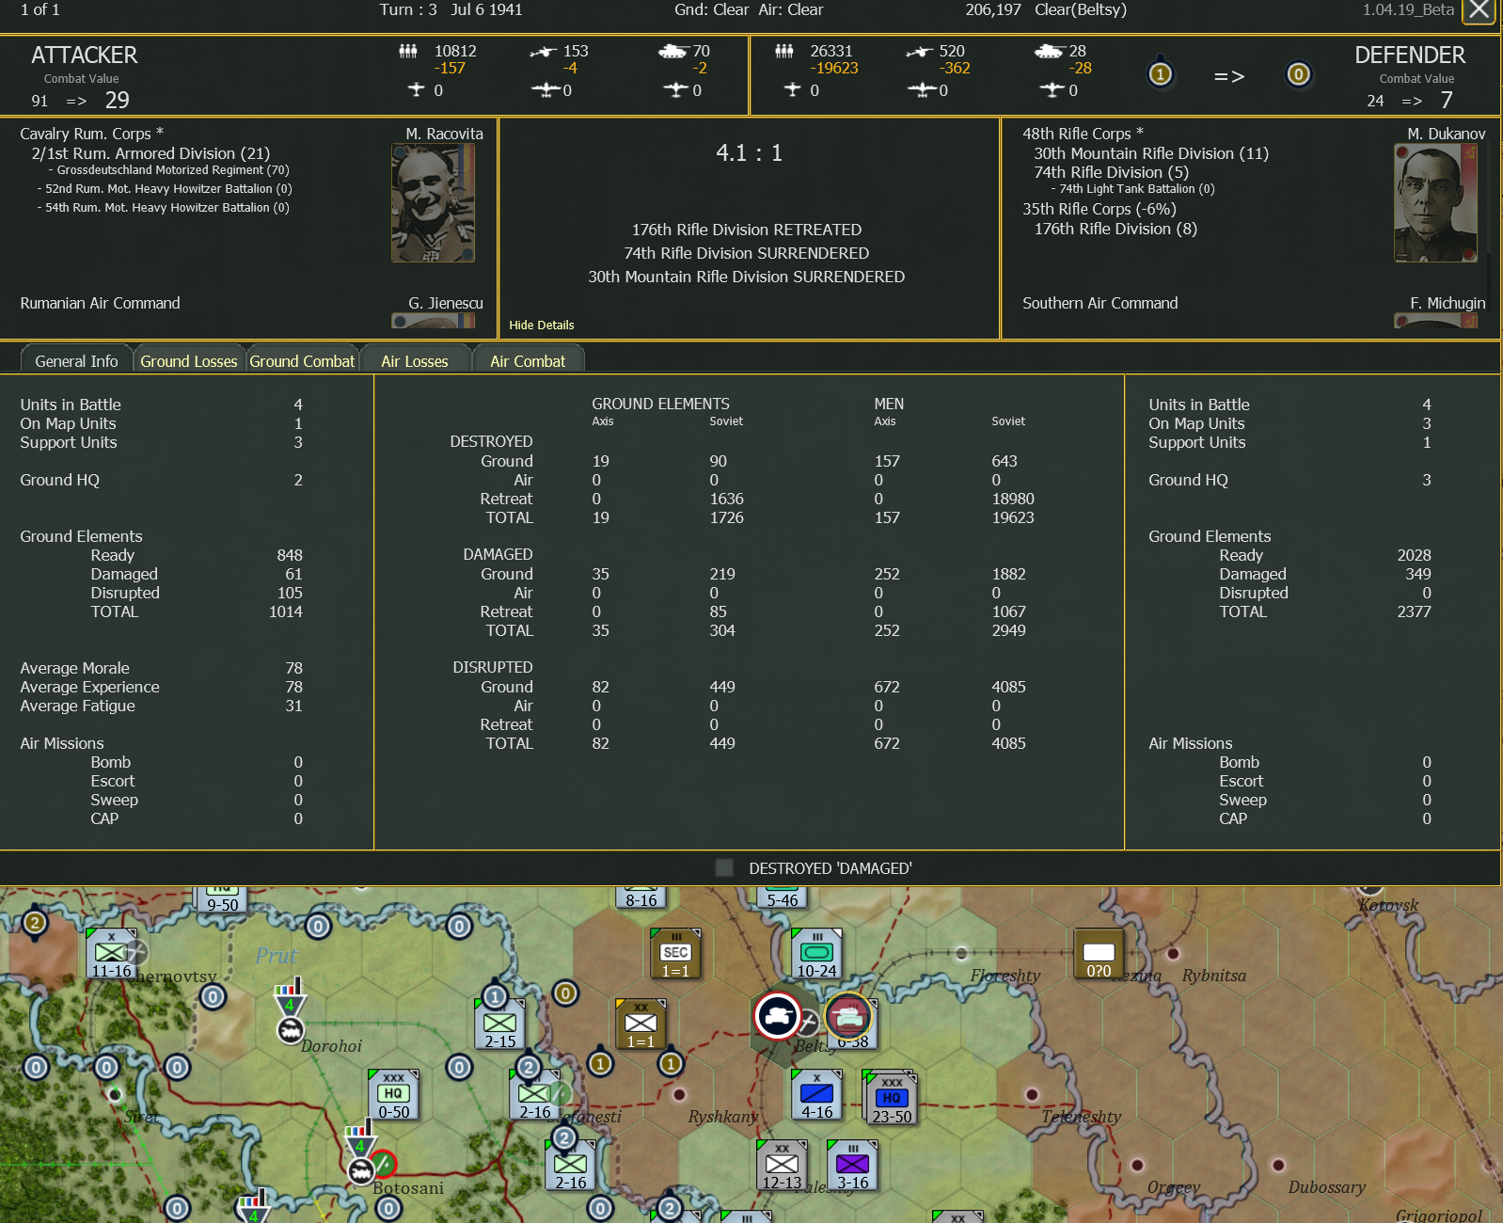Click 35th Rifle Corps entry
The width and height of the screenshot is (1503, 1223).
pyautogui.click(x=1100, y=209)
